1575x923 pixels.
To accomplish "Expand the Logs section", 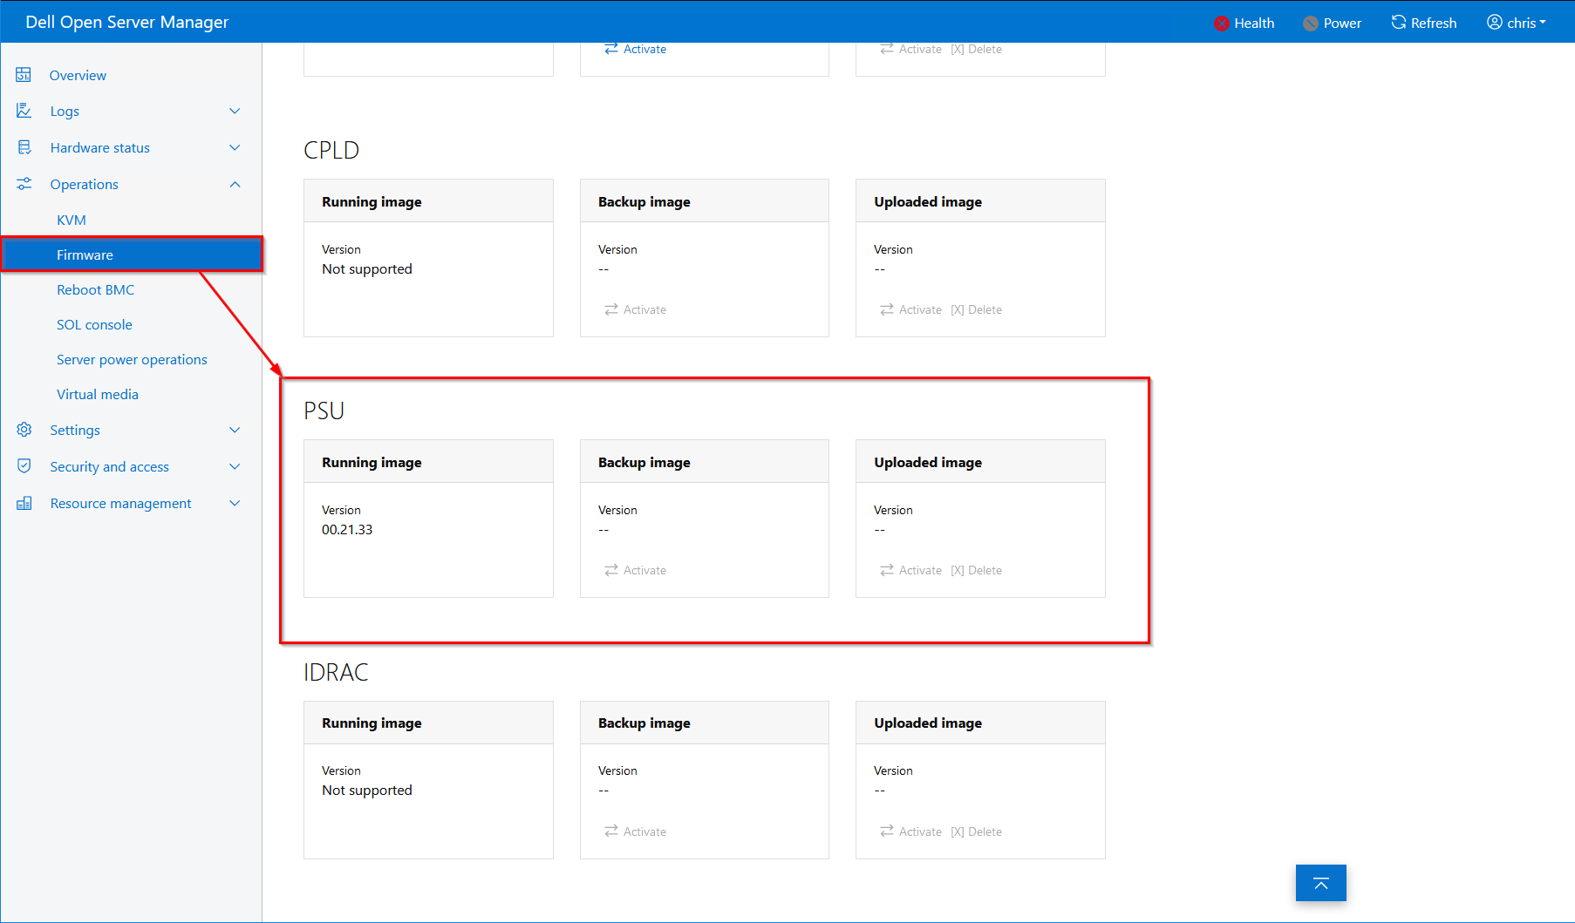I will tap(235, 111).
